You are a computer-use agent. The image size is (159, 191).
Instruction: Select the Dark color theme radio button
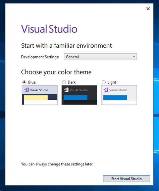tap(64, 82)
